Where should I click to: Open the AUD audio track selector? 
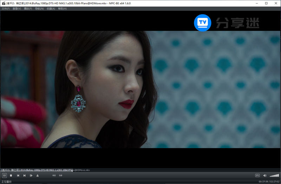click(x=54, y=175)
